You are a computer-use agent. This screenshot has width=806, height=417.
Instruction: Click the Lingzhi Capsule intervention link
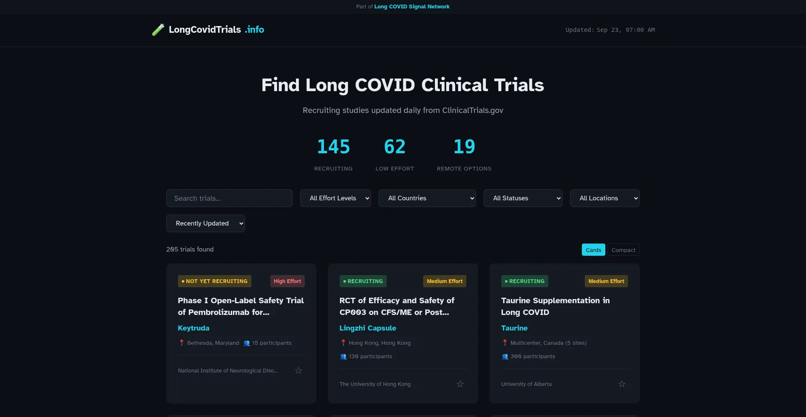[368, 328]
